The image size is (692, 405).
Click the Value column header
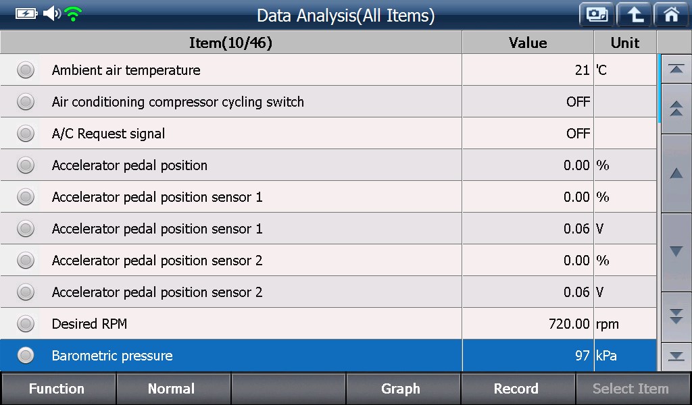(528, 43)
